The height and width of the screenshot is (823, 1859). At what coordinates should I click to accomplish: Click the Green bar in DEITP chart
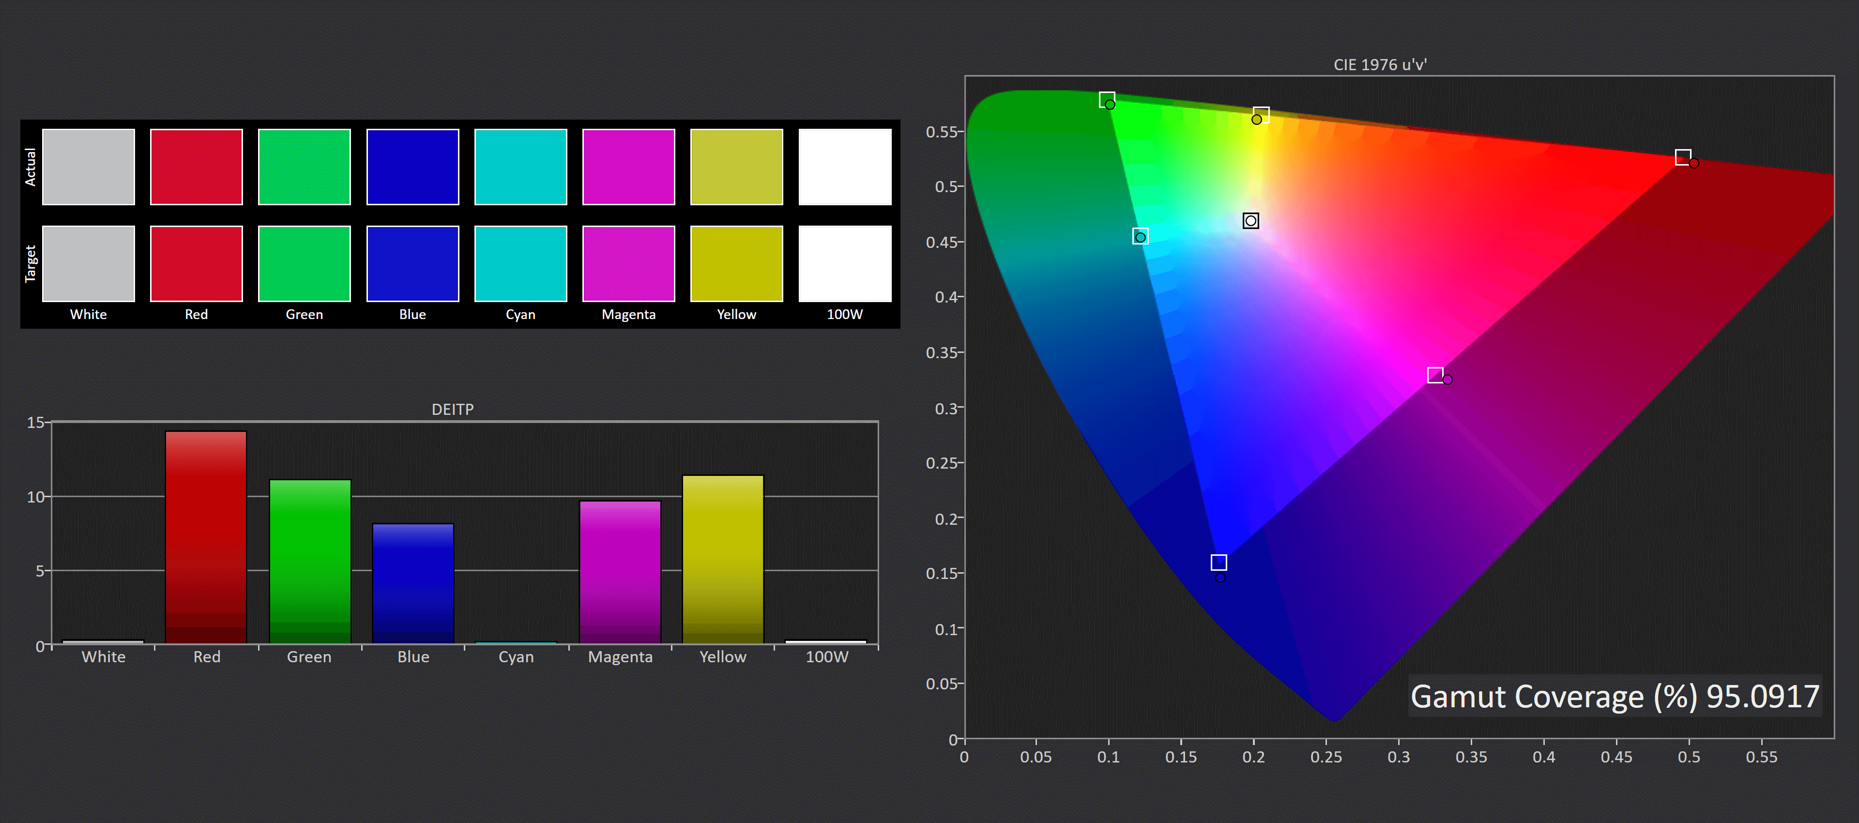point(310,561)
